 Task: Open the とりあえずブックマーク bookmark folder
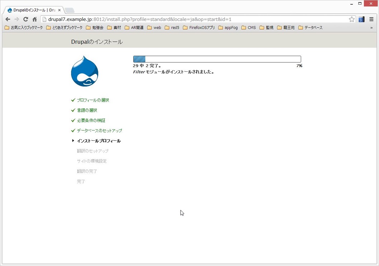[x=64, y=28]
